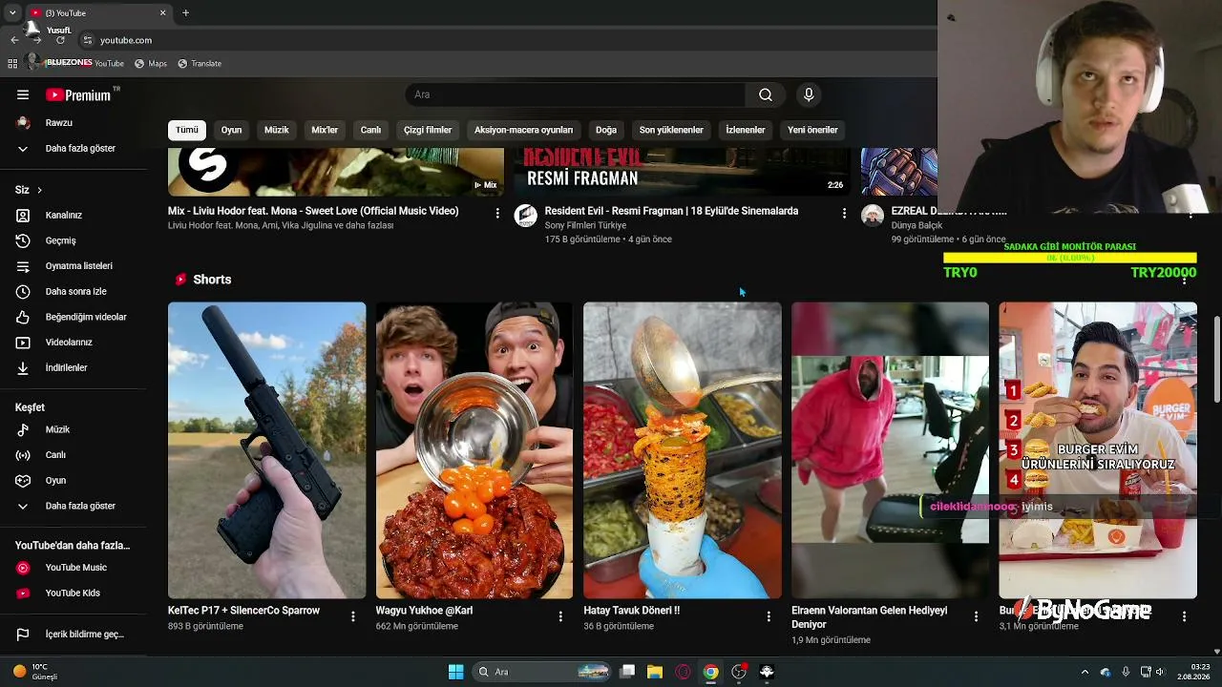Expand Daha fazla göster under Keşfet

pos(80,506)
